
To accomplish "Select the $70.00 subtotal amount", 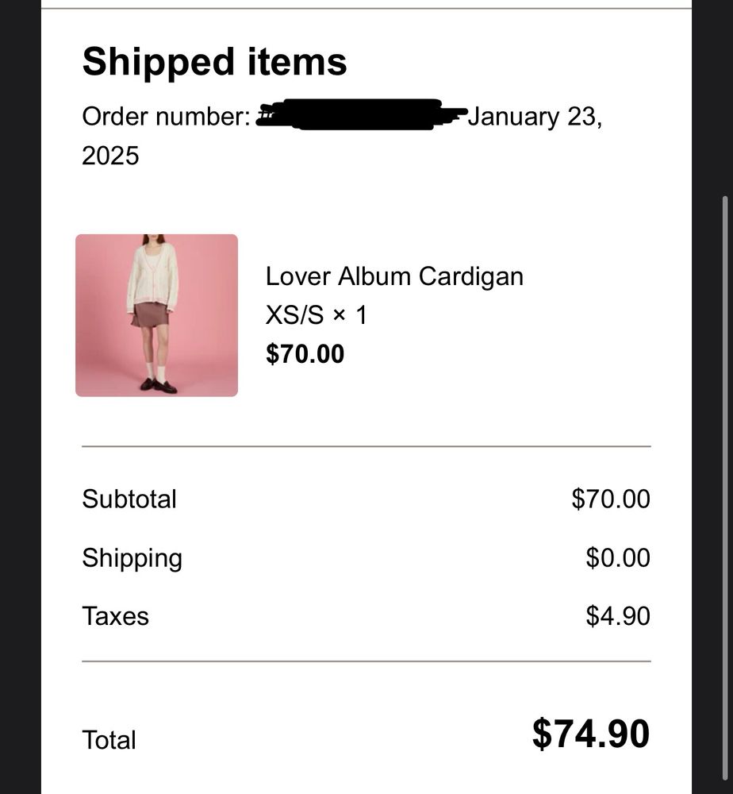I will 610,499.
